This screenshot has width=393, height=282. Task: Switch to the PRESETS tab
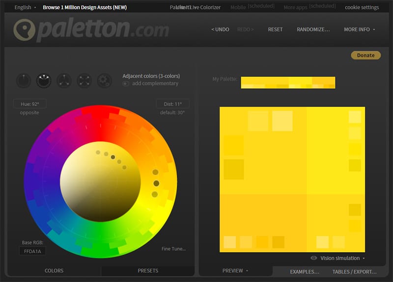(148, 271)
